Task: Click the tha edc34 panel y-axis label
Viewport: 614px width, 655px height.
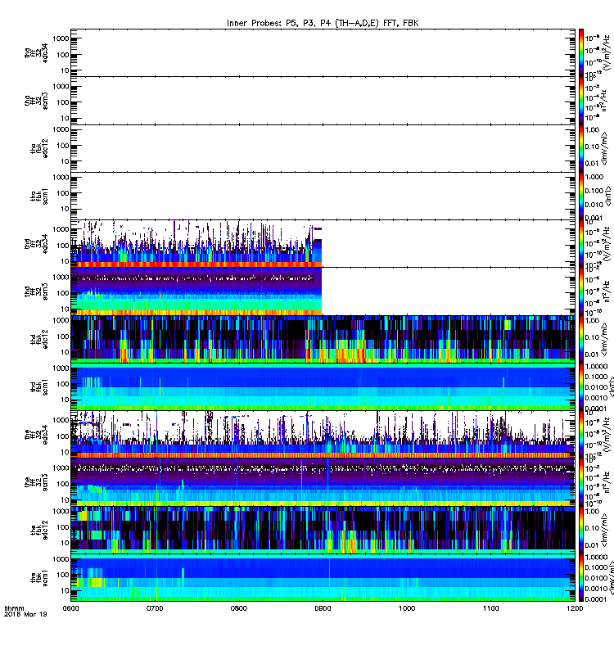Action: 36,52
